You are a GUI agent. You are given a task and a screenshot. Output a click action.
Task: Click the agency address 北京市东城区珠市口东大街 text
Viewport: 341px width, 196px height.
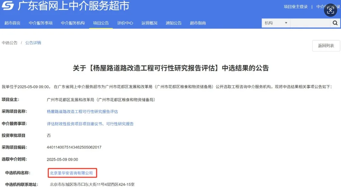[x=92, y=185]
